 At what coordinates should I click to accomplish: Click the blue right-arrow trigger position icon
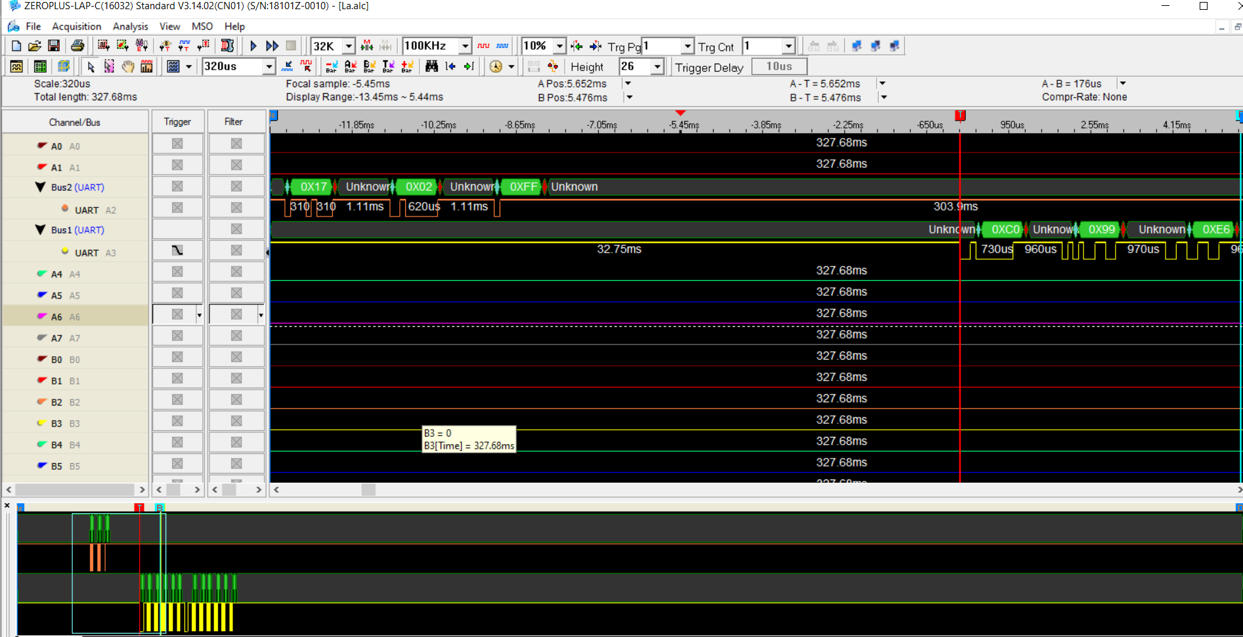(x=596, y=46)
